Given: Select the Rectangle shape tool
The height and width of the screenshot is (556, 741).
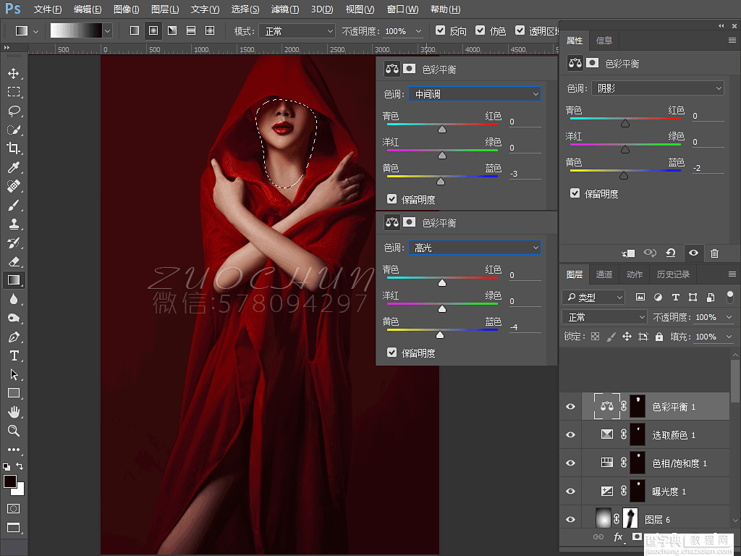Looking at the screenshot, I should tap(13, 393).
